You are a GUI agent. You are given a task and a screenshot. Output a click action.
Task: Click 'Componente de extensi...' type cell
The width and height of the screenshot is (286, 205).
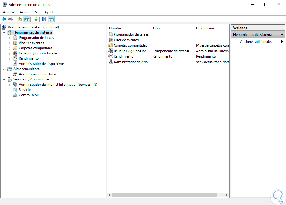(172, 51)
